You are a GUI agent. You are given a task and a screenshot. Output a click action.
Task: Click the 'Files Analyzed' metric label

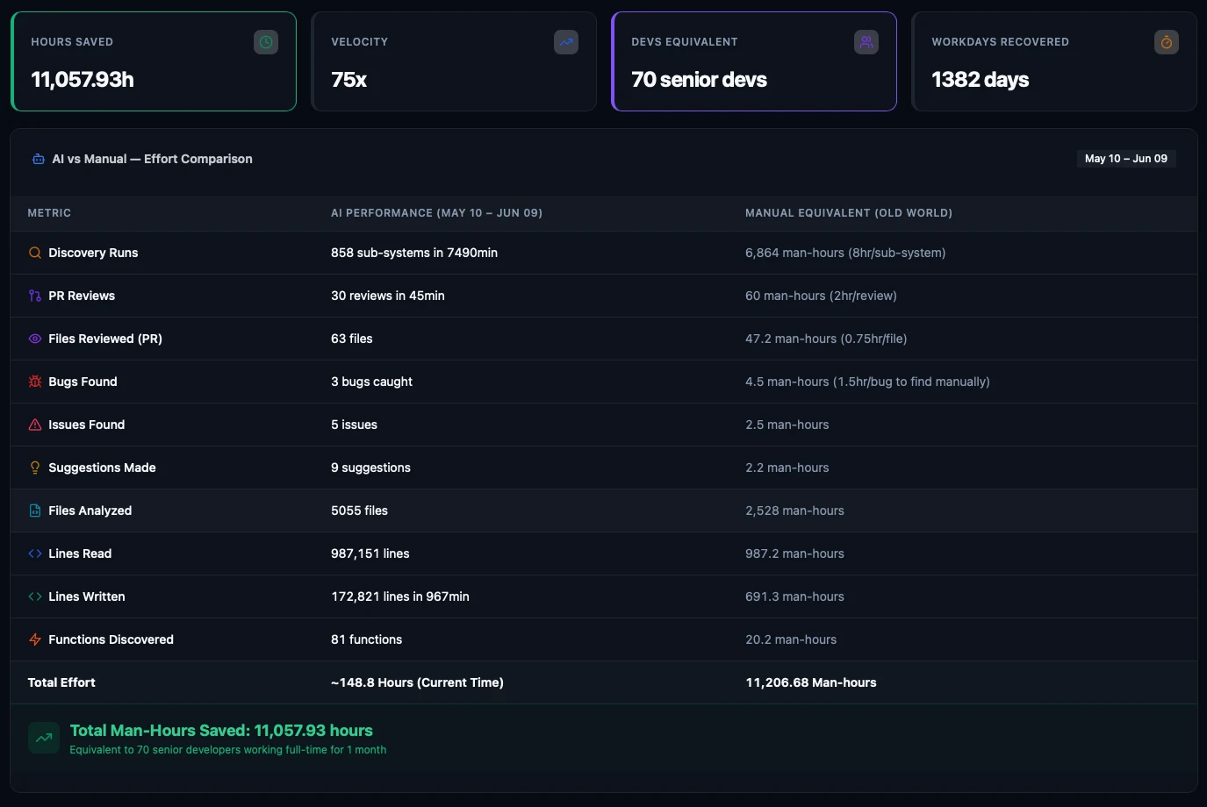click(90, 511)
